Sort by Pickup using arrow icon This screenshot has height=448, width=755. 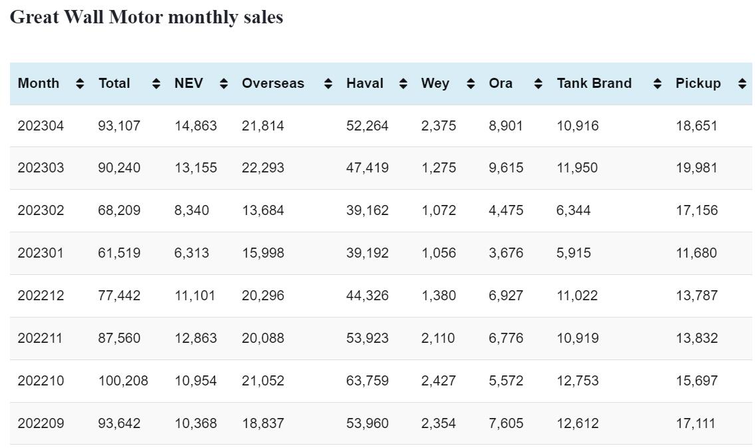(x=742, y=84)
